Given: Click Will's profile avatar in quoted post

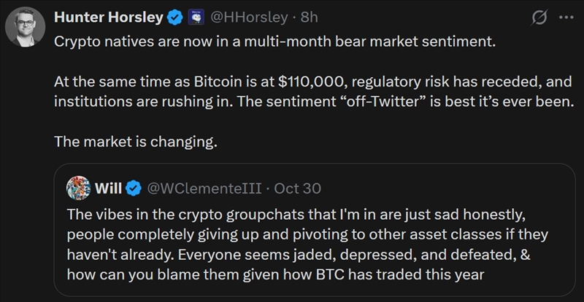Looking at the screenshot, I should 80,188.
